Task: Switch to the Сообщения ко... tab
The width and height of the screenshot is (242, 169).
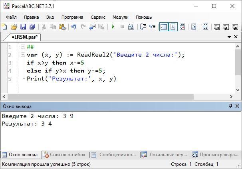Action: (113, 155)
